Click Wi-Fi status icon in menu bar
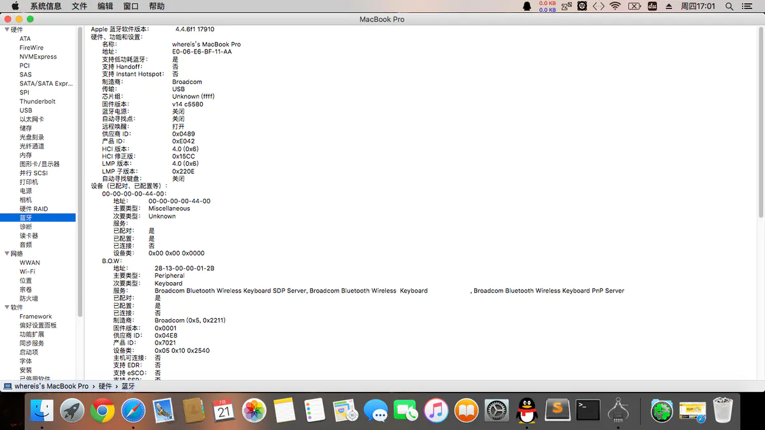This screenshot has width=765, height=430. pyautogui.click(x=615, y=6)
